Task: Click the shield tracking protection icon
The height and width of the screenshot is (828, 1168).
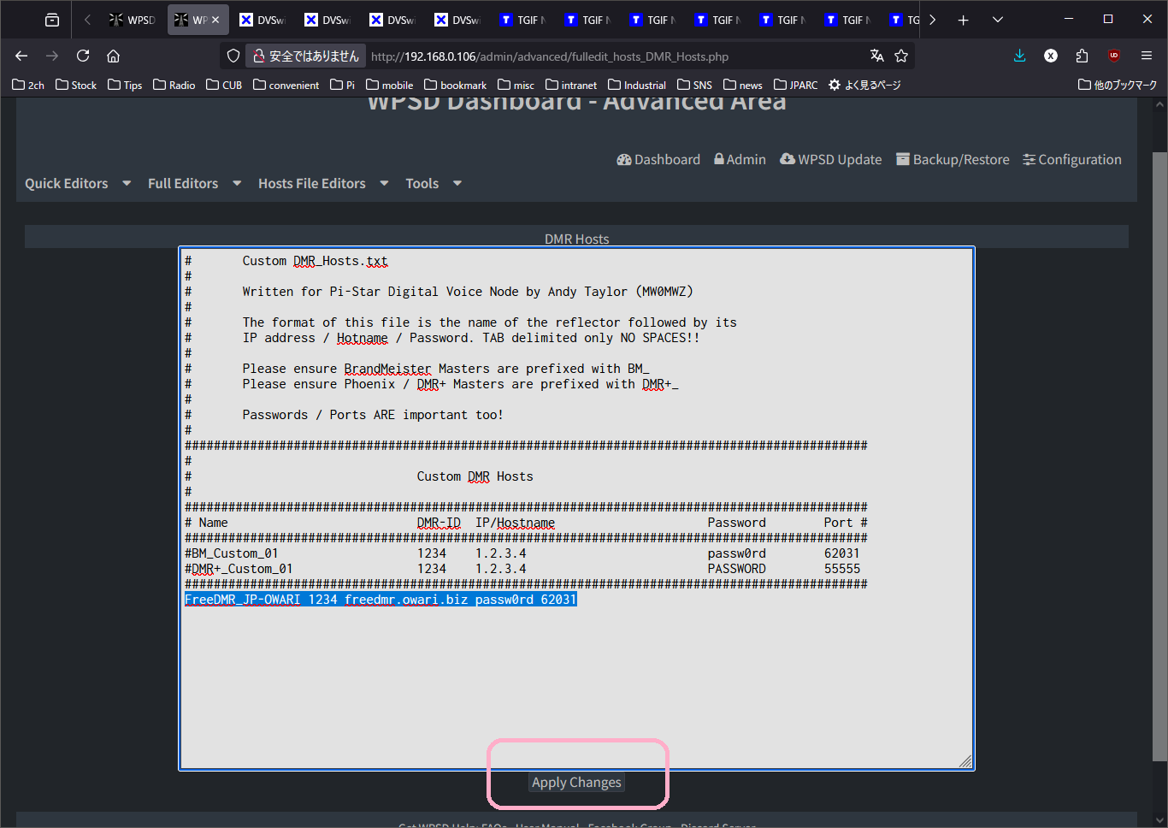Action: [x=233, y=56]
